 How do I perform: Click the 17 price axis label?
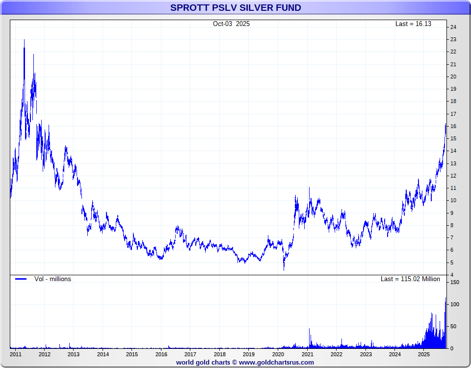pyautogui.click(x=453, y=114)
